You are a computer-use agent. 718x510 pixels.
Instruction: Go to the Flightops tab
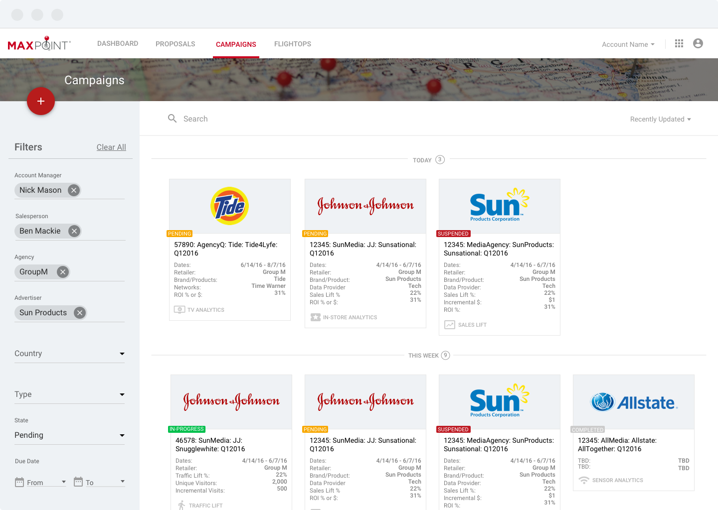pos(293,44)
